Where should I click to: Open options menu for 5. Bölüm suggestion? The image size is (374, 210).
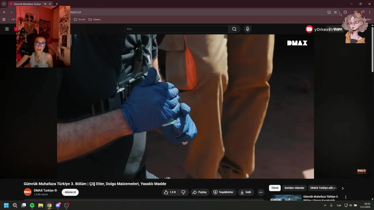[346, 197]
